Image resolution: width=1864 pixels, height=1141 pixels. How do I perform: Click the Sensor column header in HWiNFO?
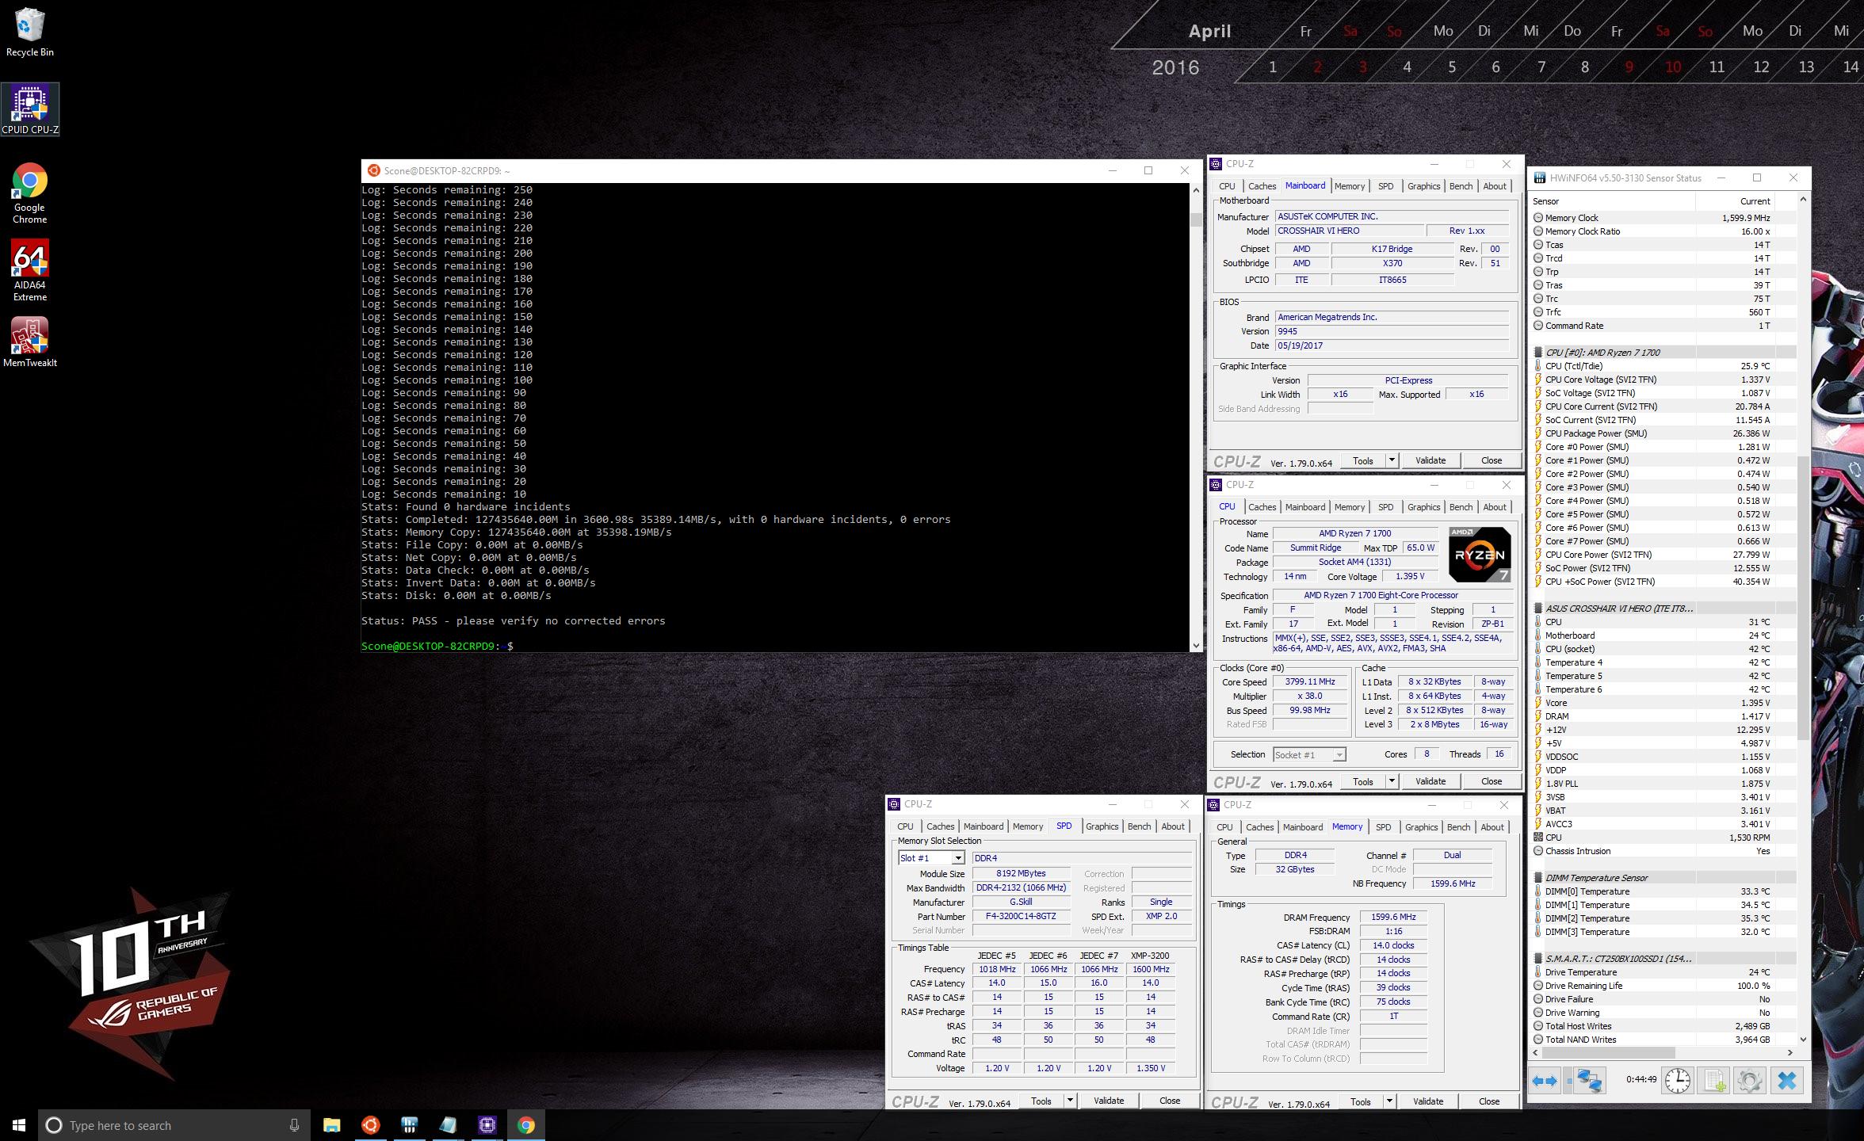pos(1613,201)
